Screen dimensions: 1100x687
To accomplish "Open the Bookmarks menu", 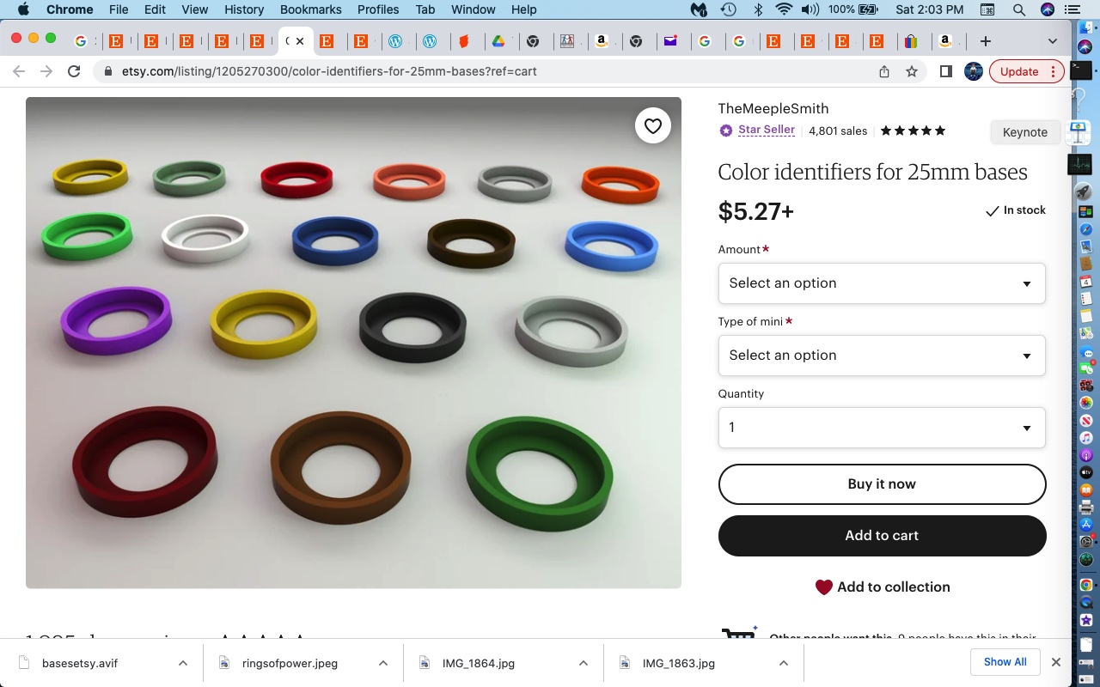I will pyautogui.click(x=310, y=9).
